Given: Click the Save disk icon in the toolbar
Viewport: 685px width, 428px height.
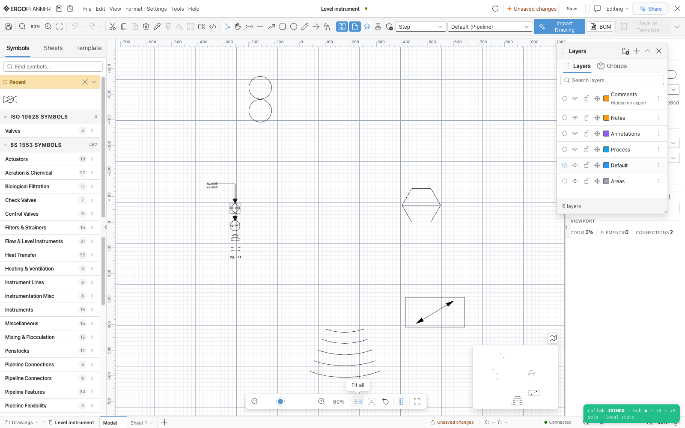Looking at the screenshot, I should [x=9, y=27].
